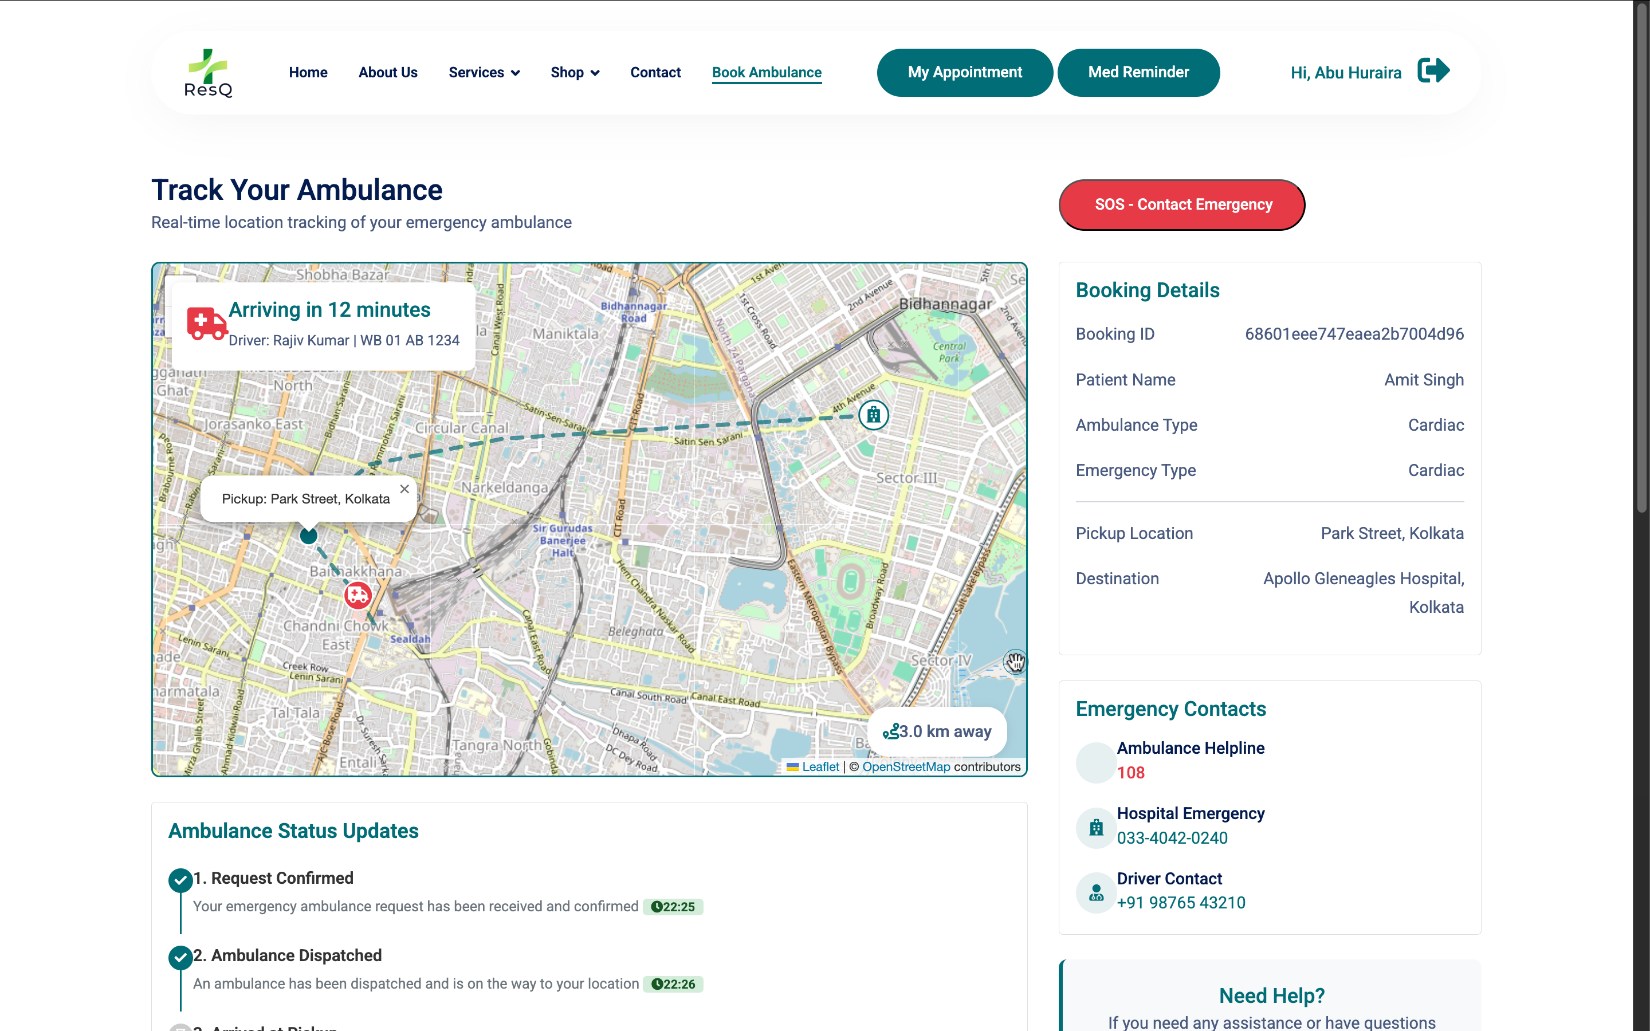Open My Appointment
1650x1031 pixels.
coord(964,72)
